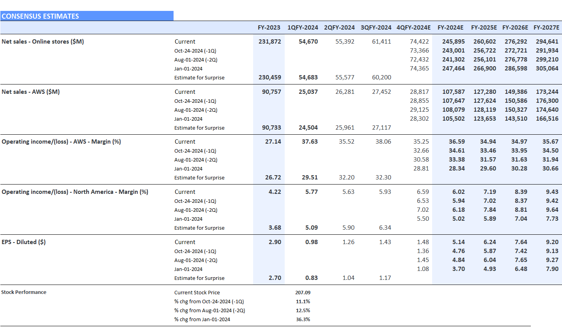This screenshot has width=562, height=327.
Task: Click the Net sales - AWS ($M) label
Action: coord(30,92)
